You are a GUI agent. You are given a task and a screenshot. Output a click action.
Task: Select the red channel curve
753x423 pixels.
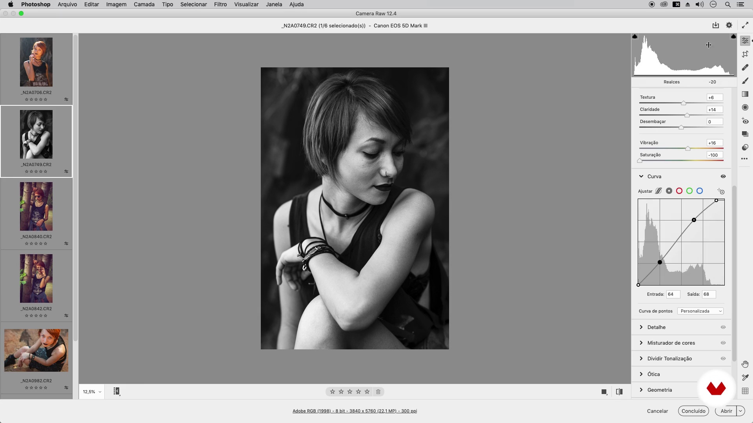679,191
